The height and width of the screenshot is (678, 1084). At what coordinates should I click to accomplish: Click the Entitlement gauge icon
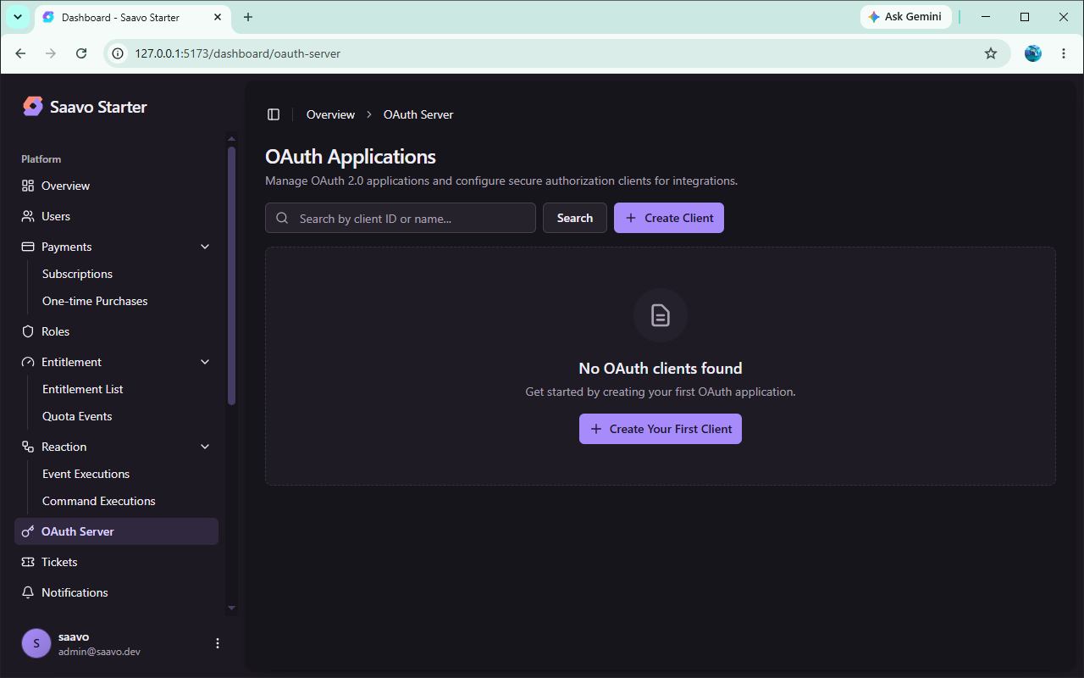point(28,362)
